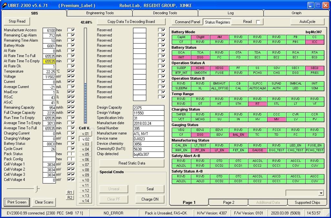Image resolution: width=331 pixels, height=218 pixels.
Task: Click the Design Capacity field showing 2375
Action: click(149, 108)
